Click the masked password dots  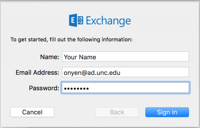click(76, 88)
